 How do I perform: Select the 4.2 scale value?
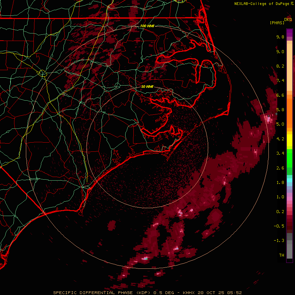click(x=280, y=139)
